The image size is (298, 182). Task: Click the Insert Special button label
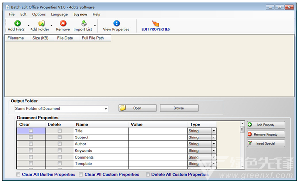[266, 143]
